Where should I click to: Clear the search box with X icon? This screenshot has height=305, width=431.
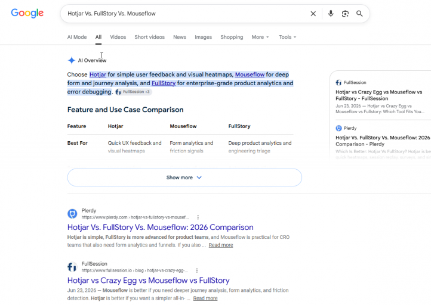[x=313, y=14]
